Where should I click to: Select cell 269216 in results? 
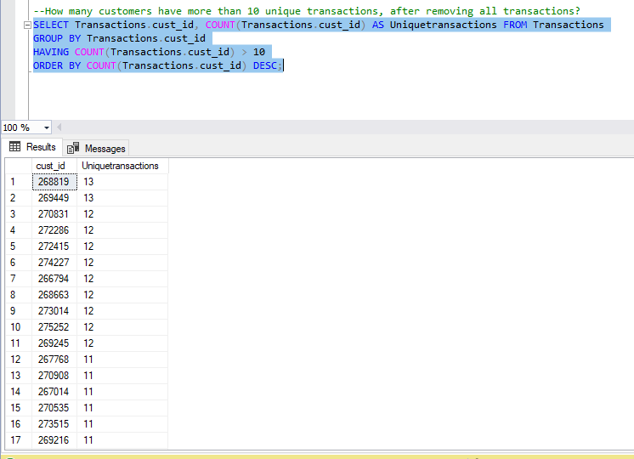pyautogui.click(x=54, y=441)
